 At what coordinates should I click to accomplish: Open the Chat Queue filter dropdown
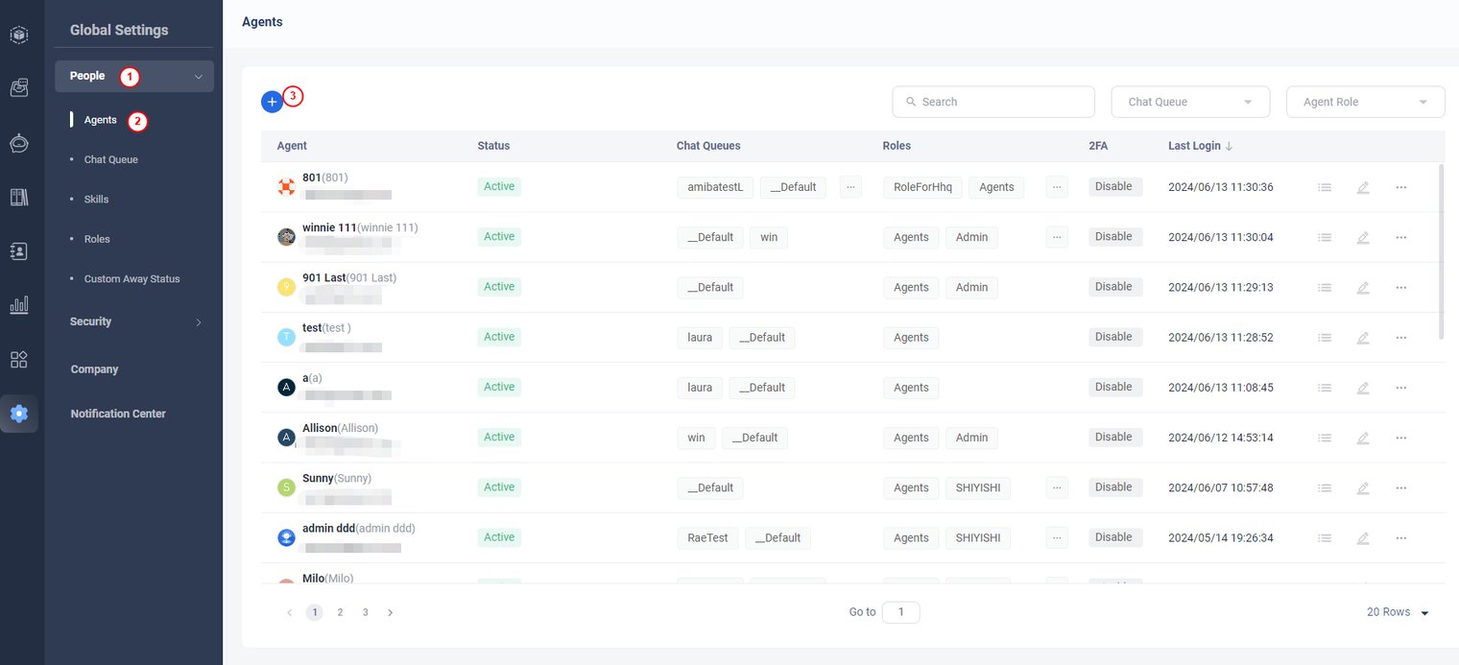pos(1190,102)
